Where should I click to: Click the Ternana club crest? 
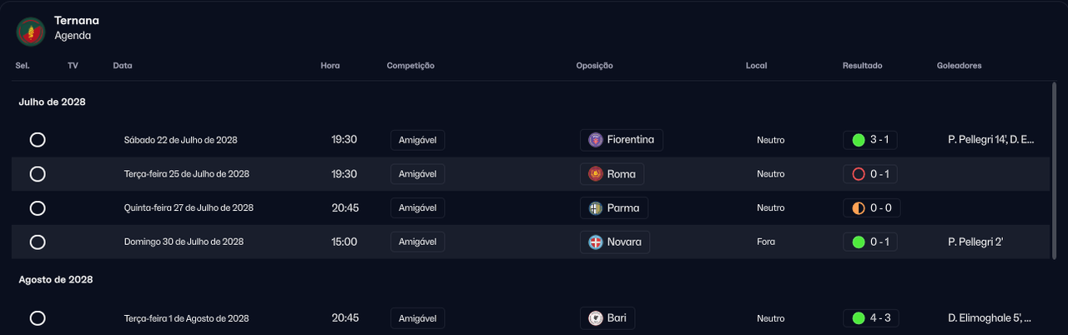coord(30,32)
